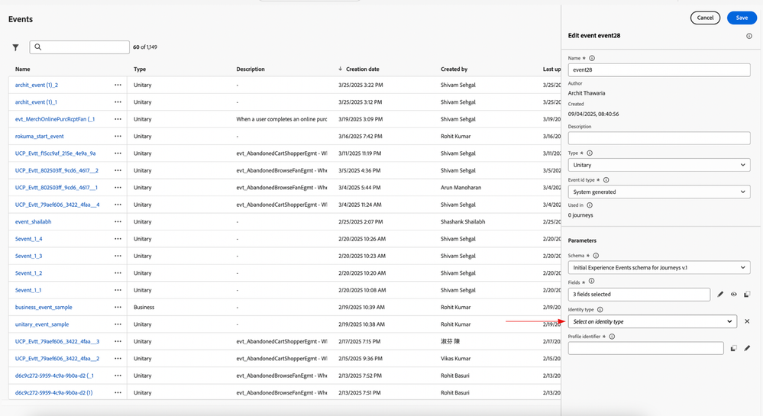Open the info icon beside Edit event header
This screenshot has width=763, height=416.
coord(749,36)
